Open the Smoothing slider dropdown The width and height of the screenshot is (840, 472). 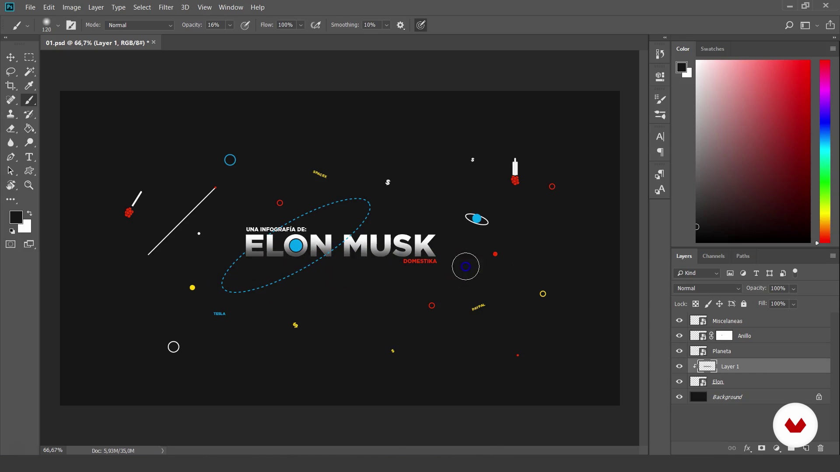pos(386,25)
